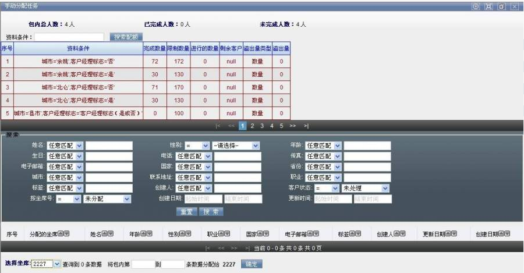Click the left sort icon beside 更新日期 header

click(x=447, y=234)
